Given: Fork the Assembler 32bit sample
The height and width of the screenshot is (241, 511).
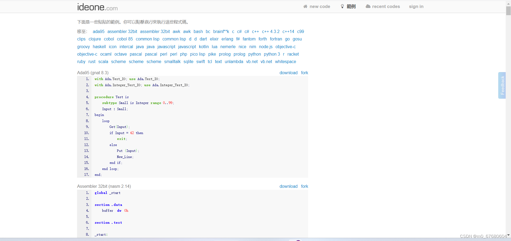Looking at the screenshot, I should [304, 186].
